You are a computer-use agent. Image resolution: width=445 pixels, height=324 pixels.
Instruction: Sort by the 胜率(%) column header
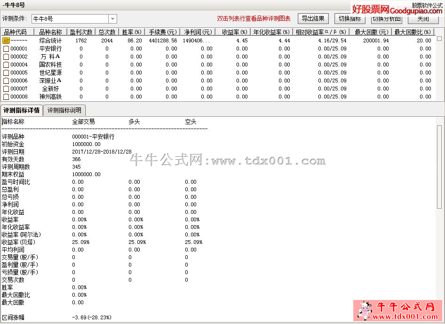pos(132,32)
